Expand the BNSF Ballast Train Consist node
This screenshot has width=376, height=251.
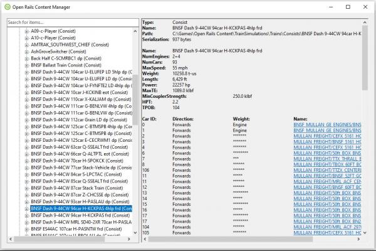(x=26, y=65)
